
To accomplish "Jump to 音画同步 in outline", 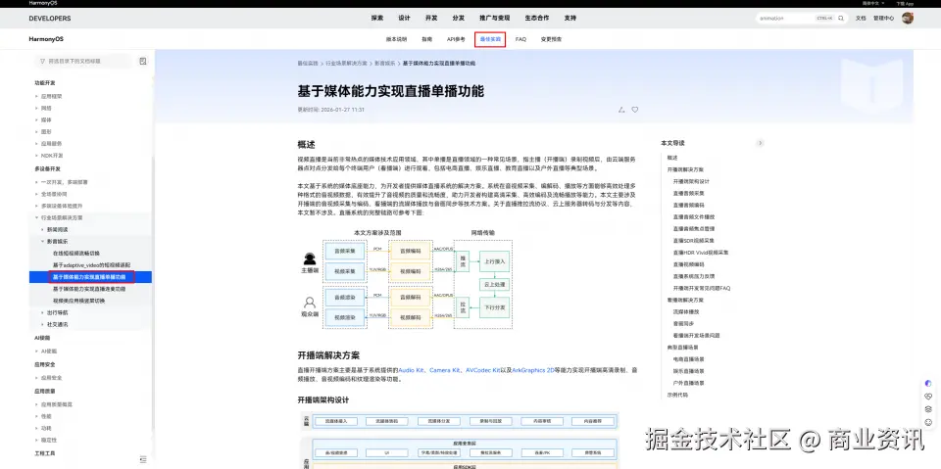I will pyautogui.click(x=683, y=324).
